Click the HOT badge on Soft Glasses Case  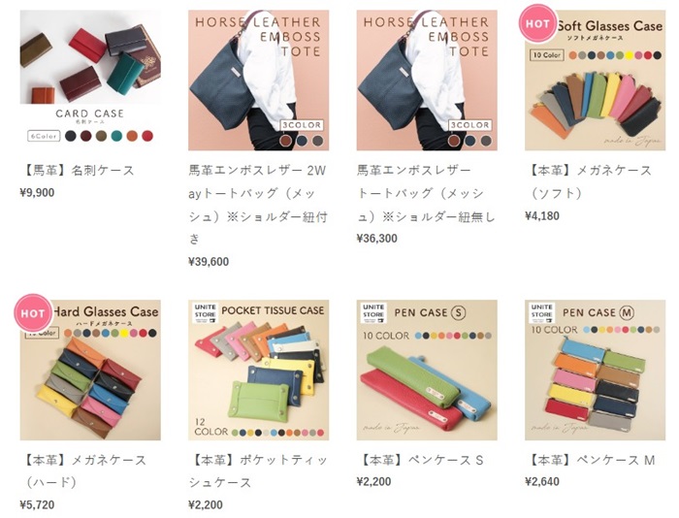pos(537,23)
